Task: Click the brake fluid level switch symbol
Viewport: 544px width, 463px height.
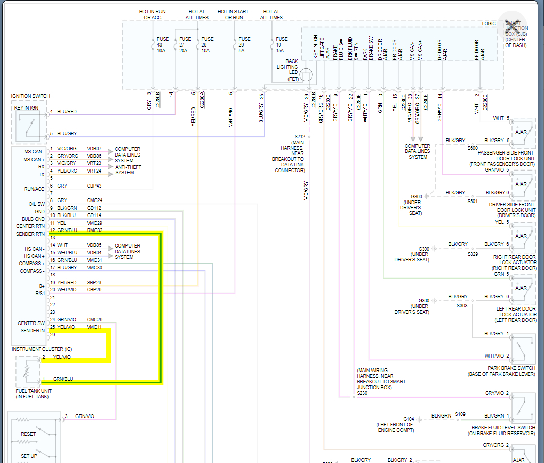Action: tap(522, 408)
